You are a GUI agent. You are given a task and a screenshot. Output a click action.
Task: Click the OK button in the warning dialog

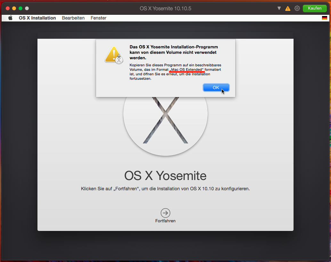coord(216,88)
